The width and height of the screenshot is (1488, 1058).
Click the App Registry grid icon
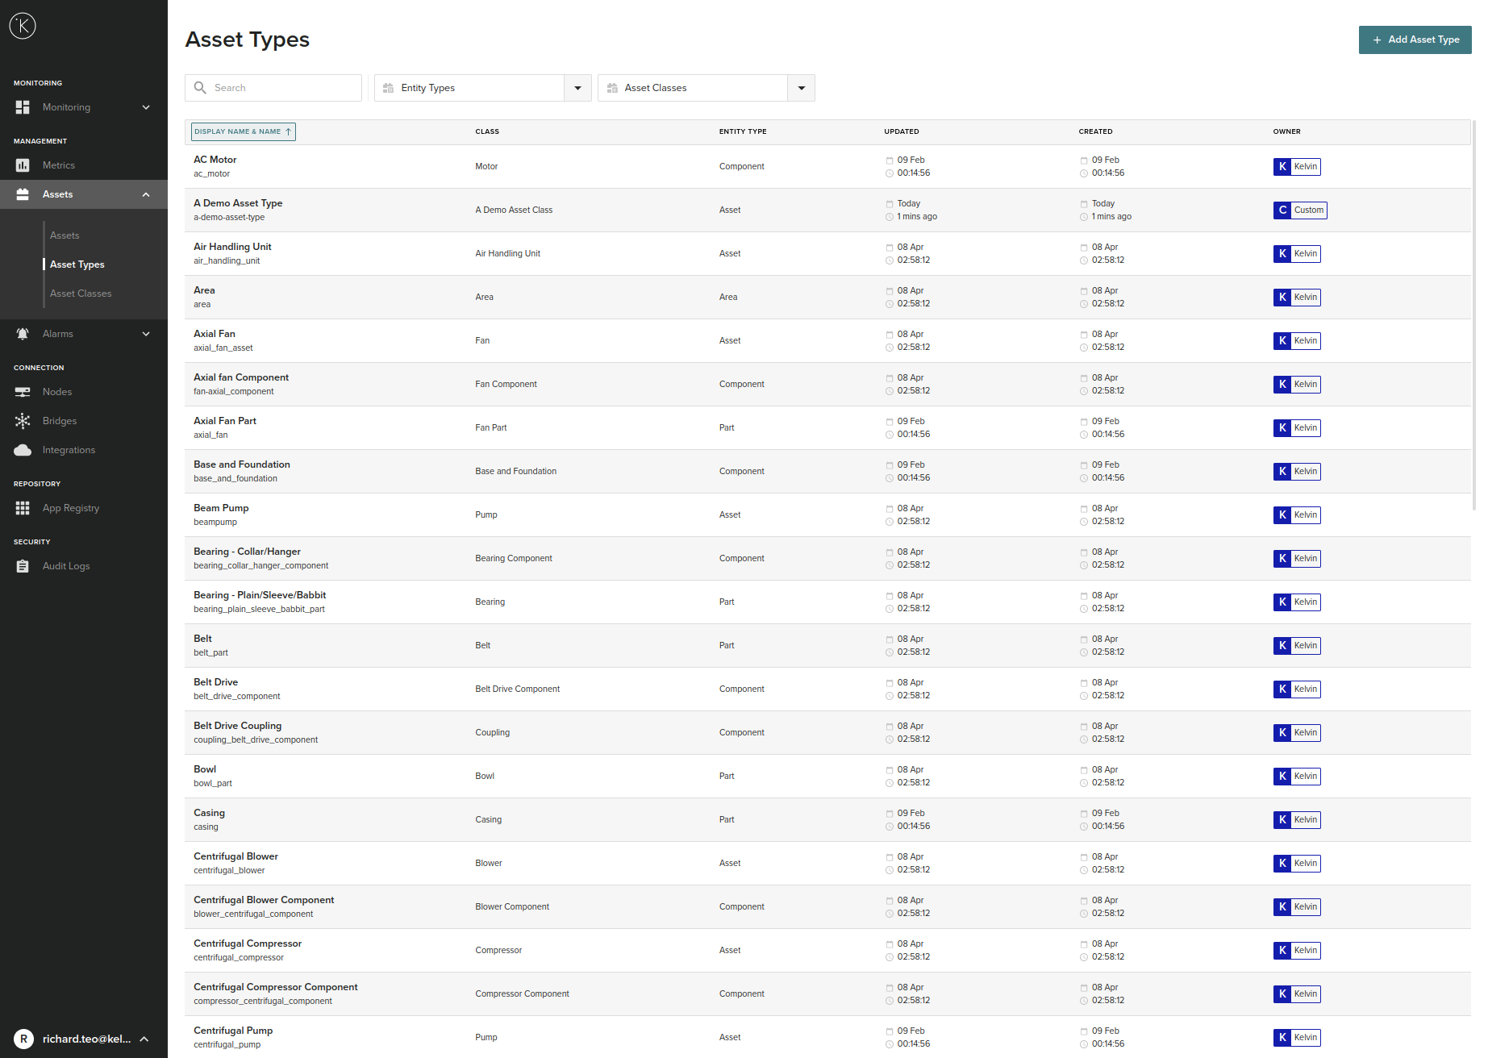coord(23,508)
